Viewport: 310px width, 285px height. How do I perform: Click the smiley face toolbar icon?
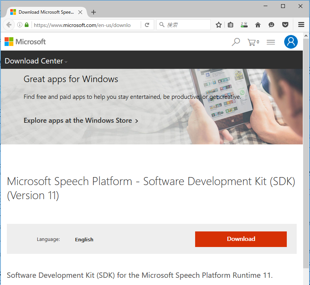(271, 25)
